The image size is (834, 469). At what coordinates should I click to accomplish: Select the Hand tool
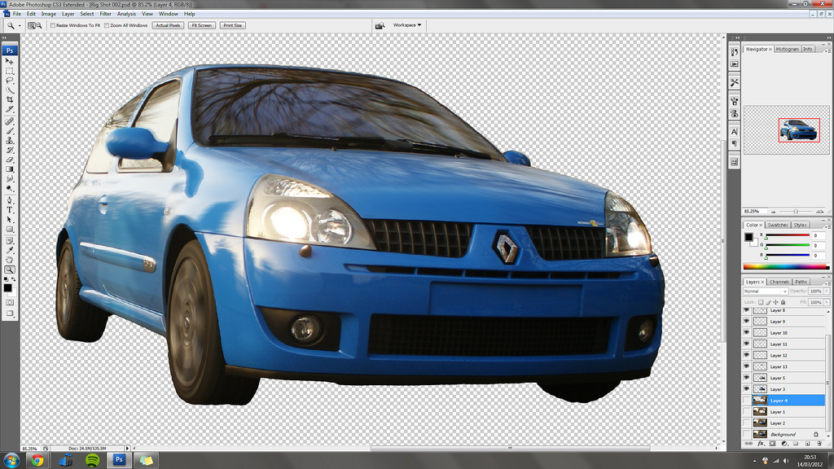click(10, 259)
